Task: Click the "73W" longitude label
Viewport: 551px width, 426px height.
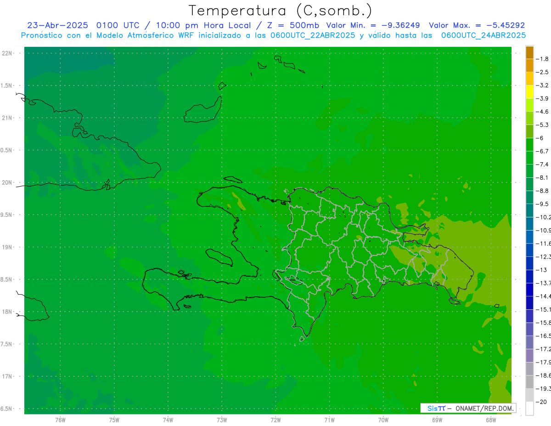Action: point(222,420)
